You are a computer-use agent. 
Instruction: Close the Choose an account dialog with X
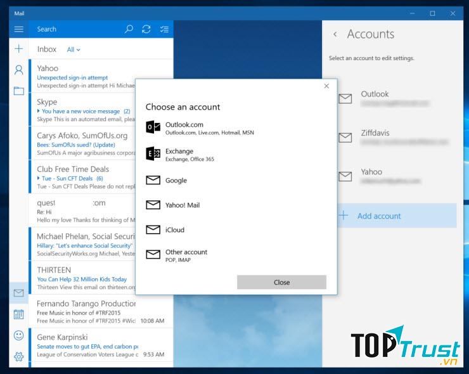pos(326,86)
